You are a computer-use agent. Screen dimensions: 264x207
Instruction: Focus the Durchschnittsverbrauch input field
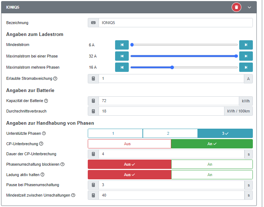[x=161, y=111]
